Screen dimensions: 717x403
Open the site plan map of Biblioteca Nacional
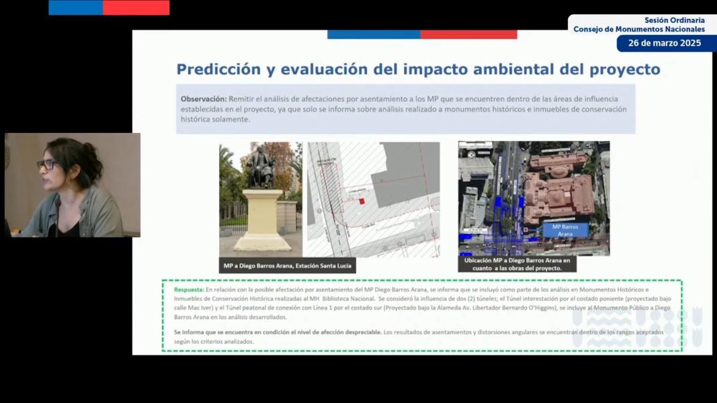tap(373, 197)
